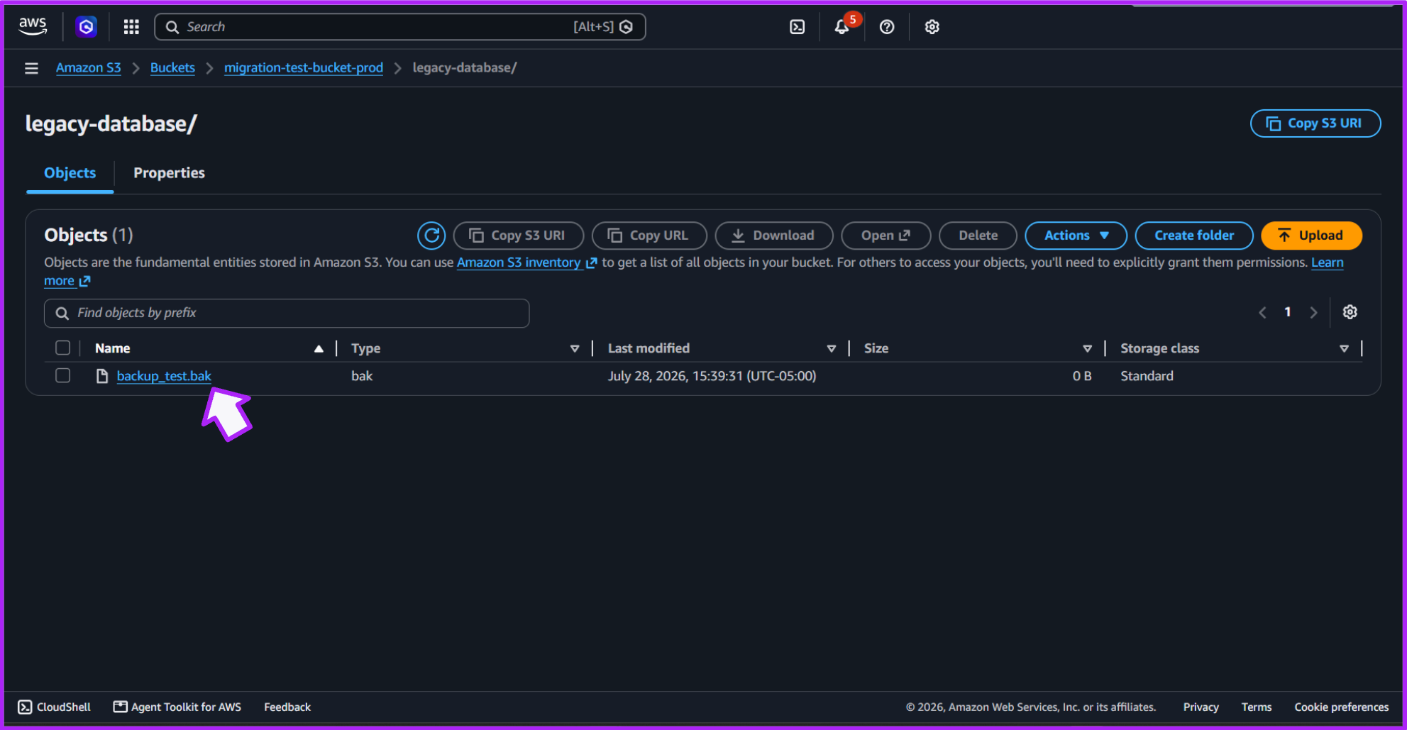Navigate to Amazon S3 breadcrumb
Image resolution: width=1407 pixels, height=730 pixels.
pos(89,68)
